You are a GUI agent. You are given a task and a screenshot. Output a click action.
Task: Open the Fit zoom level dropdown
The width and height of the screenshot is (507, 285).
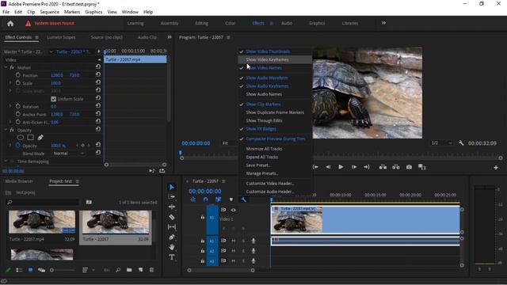pyautogui.click(x=229, y=142)
